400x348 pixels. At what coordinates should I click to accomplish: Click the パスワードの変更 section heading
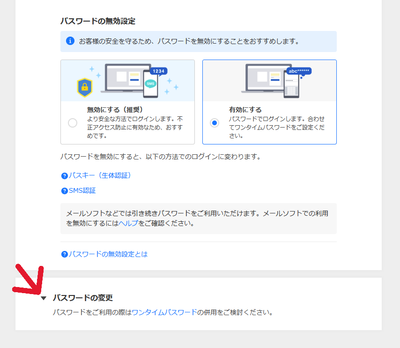(x=83, y=298)
